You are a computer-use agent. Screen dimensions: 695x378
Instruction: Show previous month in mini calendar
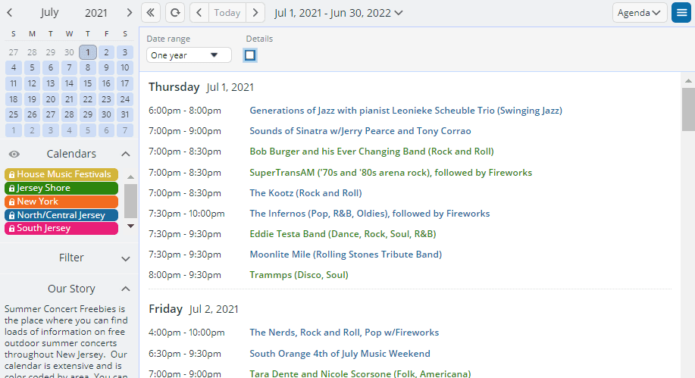pos(9,13)
